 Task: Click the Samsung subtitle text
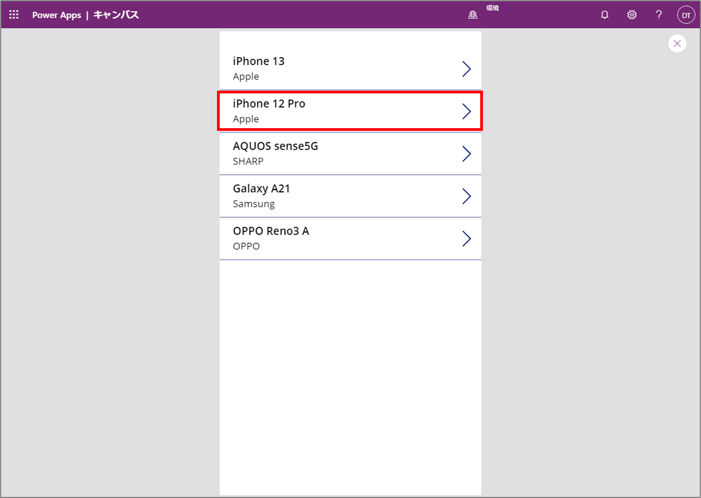(x=254, y=204)
